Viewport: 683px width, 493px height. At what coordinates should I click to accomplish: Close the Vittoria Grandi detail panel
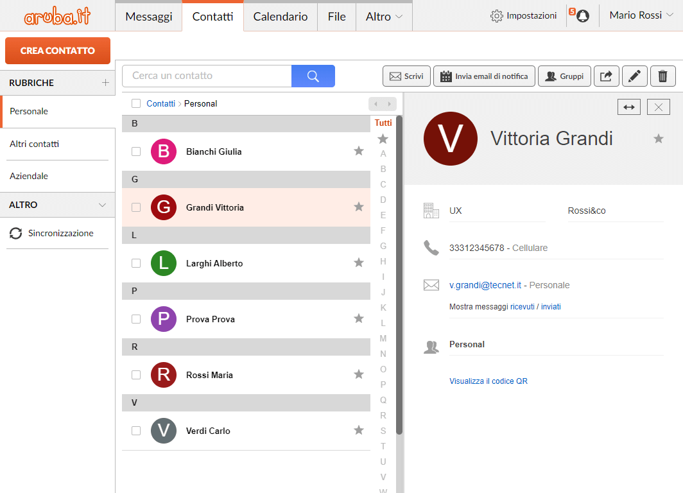(x=658, y=107)
